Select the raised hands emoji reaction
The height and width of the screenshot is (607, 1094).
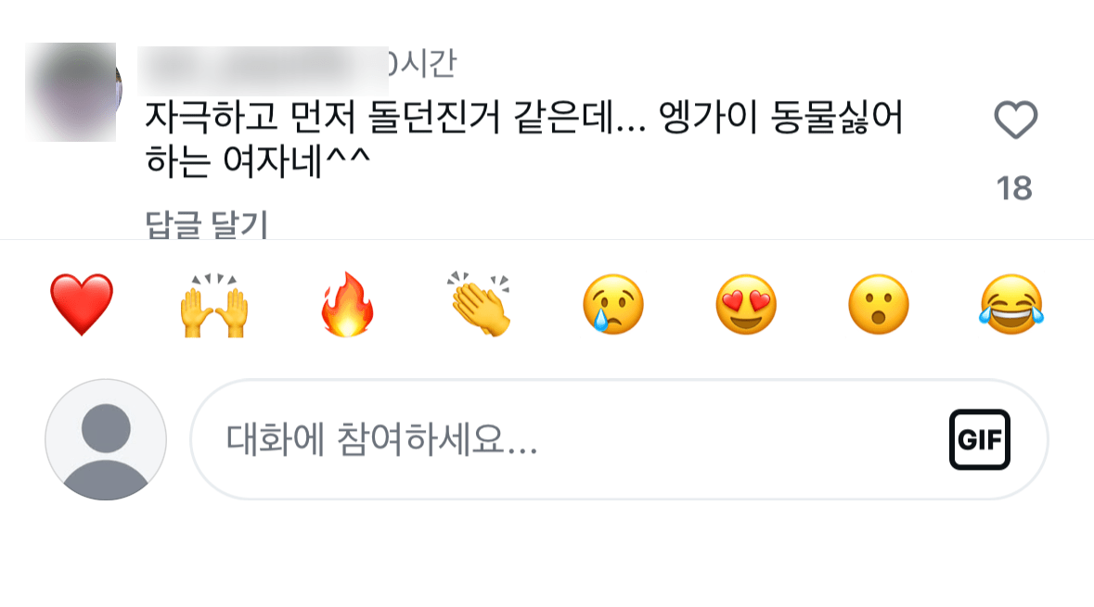[214, 306]
